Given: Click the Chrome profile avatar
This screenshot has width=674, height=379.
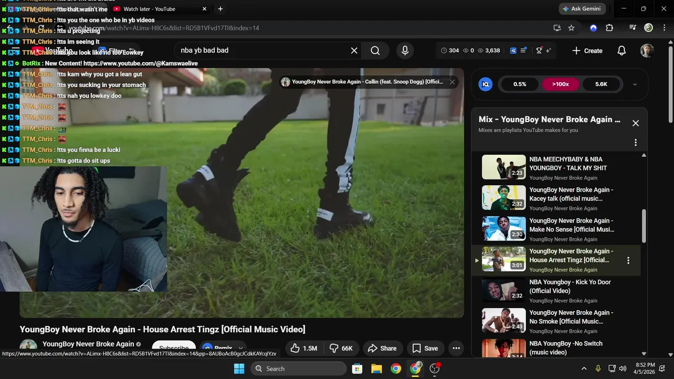Looking at the screenshot, I should click(649, 28).
